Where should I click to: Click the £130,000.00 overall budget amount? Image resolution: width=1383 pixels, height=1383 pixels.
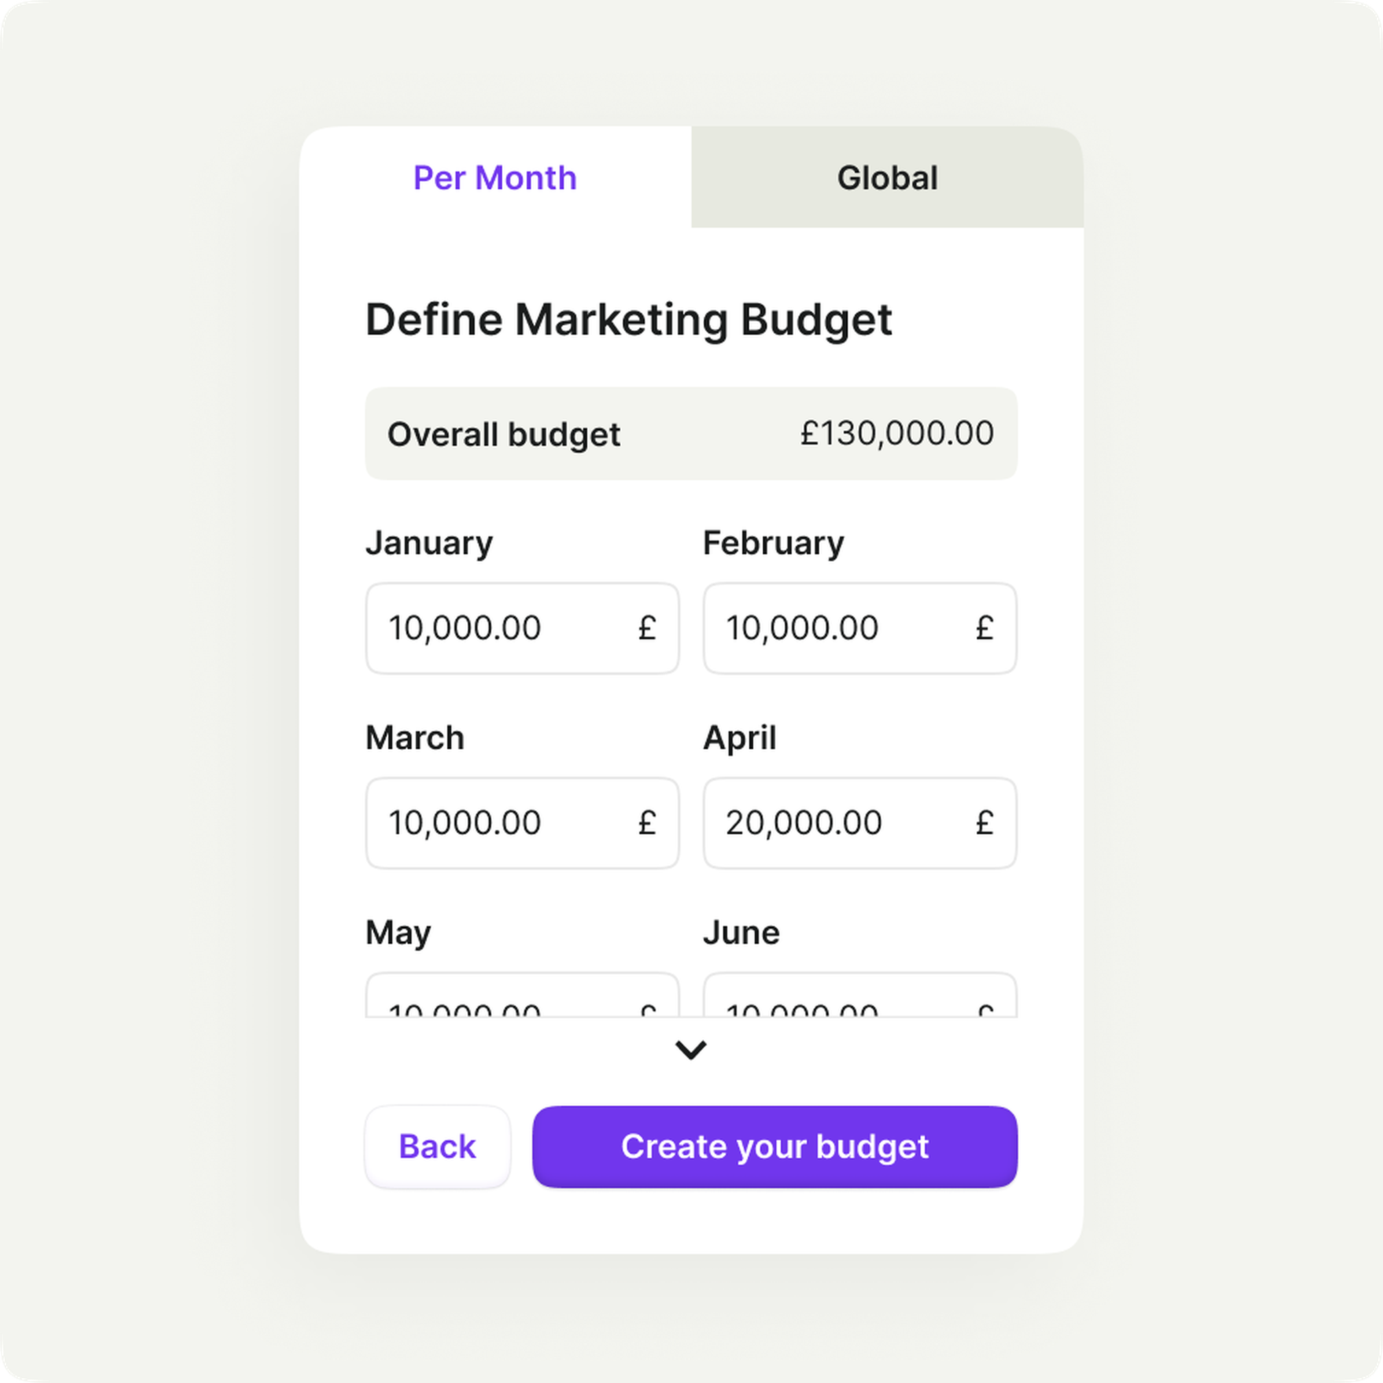point(897,433)
